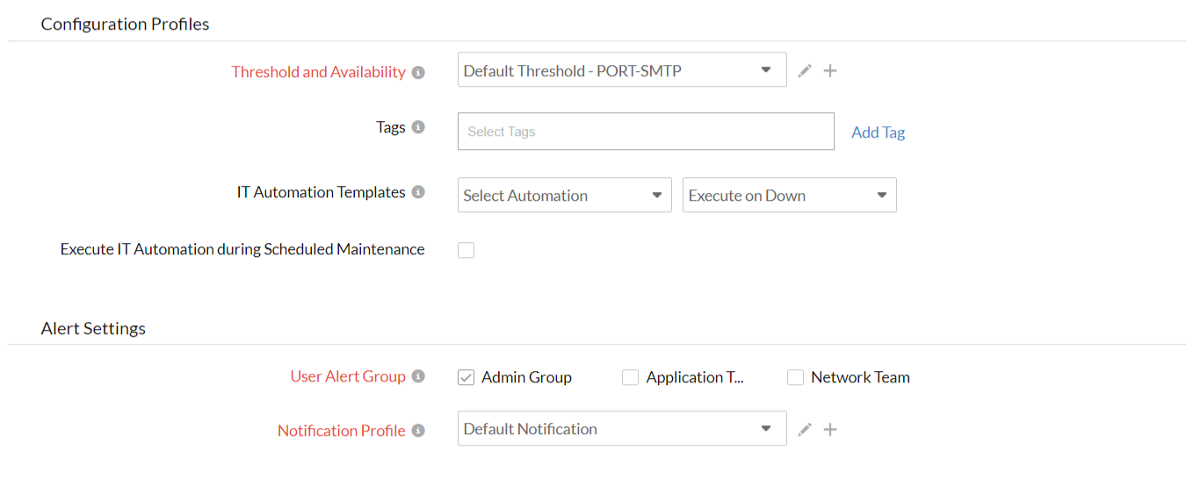Click the Add Tag link
The width and height of the screenshot is (1186, 493).
878,132
